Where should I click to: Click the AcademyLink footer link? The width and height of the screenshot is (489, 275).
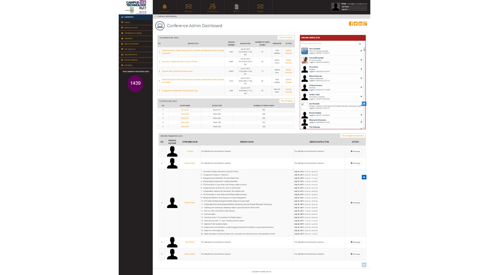(264, 272)
